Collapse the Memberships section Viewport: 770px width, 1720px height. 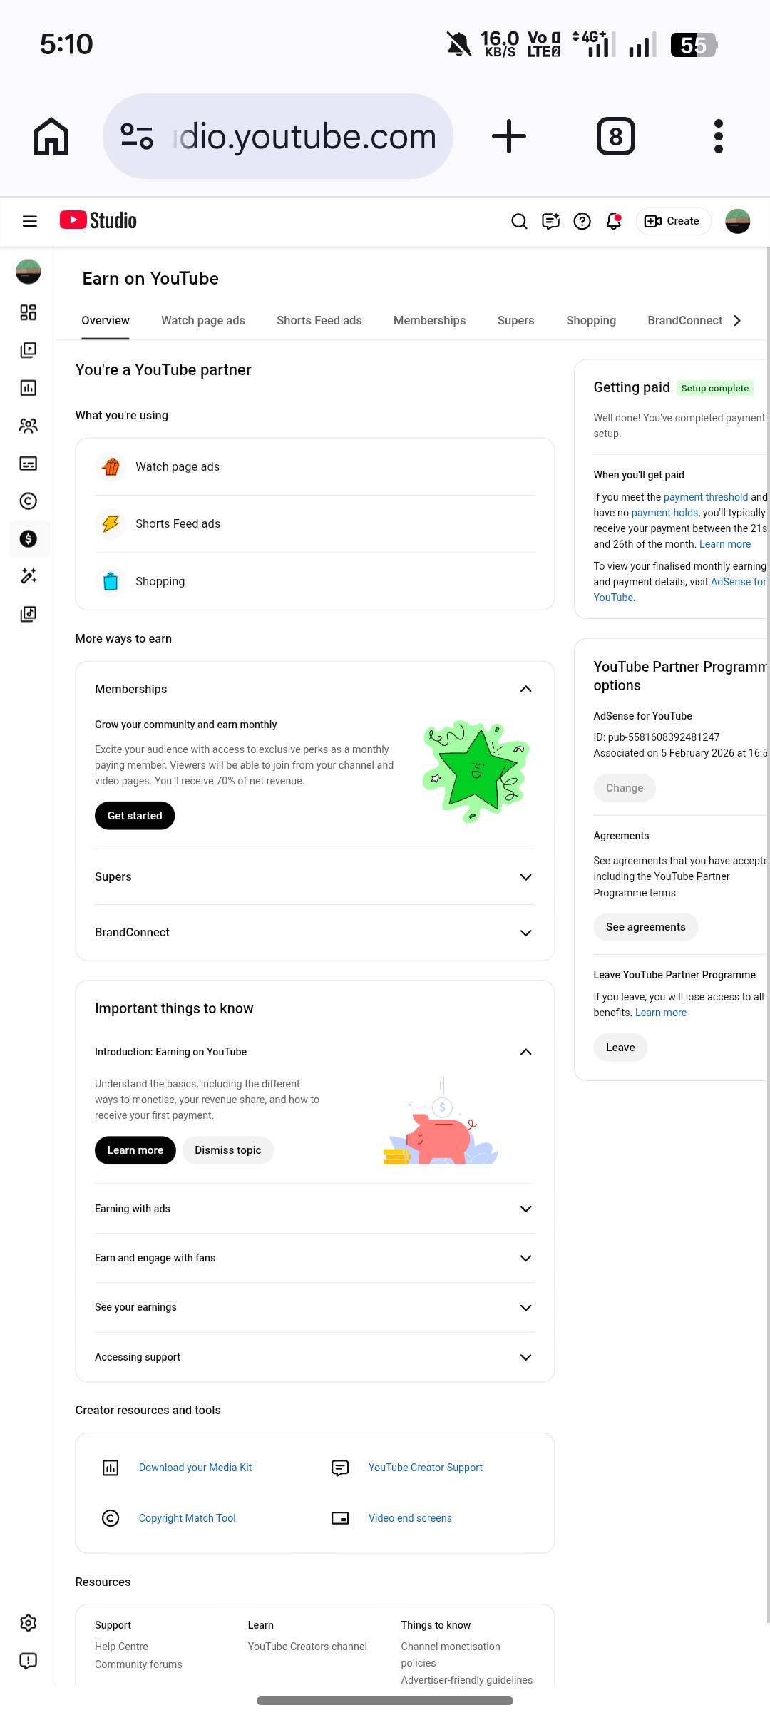525,689
